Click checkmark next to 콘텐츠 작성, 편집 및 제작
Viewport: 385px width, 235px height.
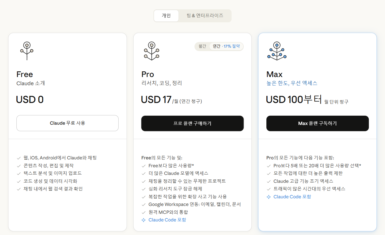(x=19, y=166)
